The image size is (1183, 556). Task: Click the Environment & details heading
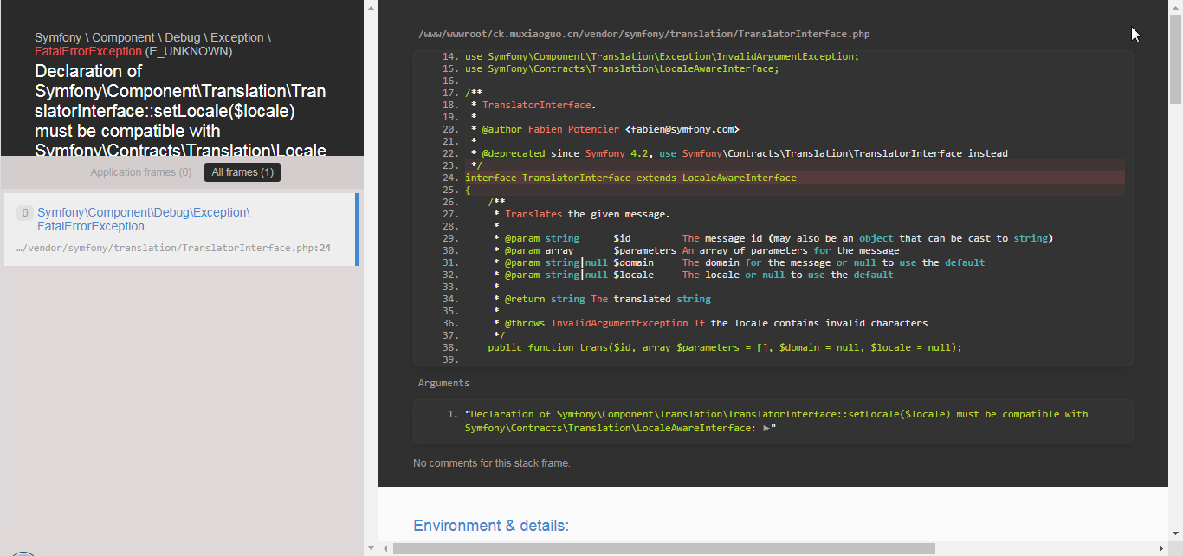point(491,526)
